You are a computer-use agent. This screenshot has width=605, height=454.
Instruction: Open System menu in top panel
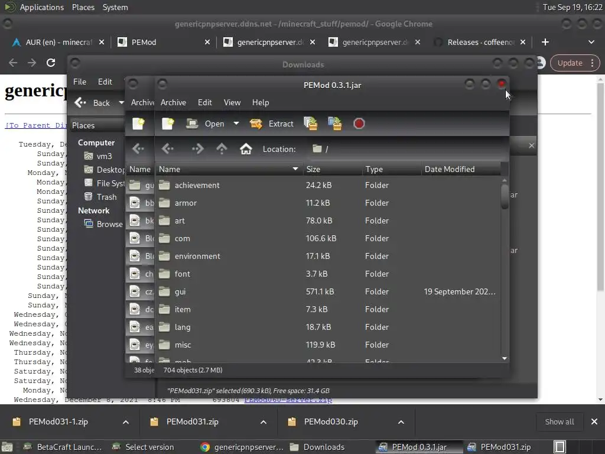115,7
